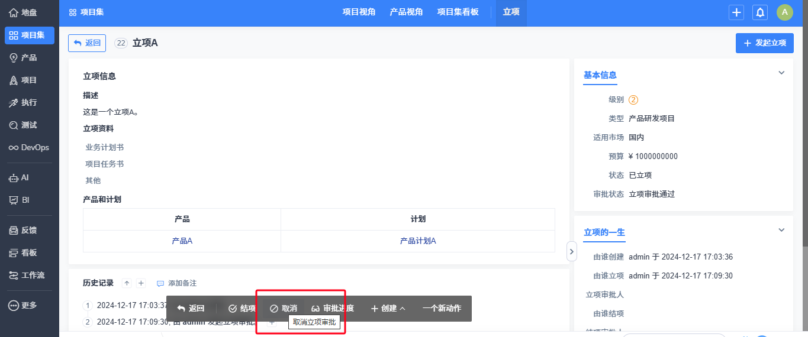This screenshot has width=808, height=337.
Task: Switch to the 项目集看板 tab
Action: 458,12
